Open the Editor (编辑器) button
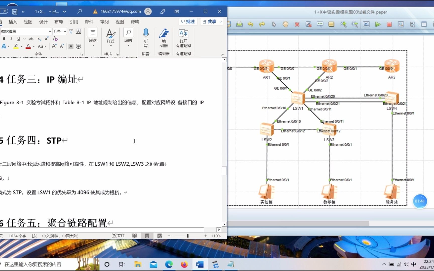This screenshot has width=434, height=271. tap(164, 38)
